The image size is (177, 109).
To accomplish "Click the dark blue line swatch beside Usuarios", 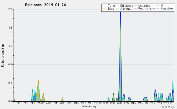I will (135, 6).
